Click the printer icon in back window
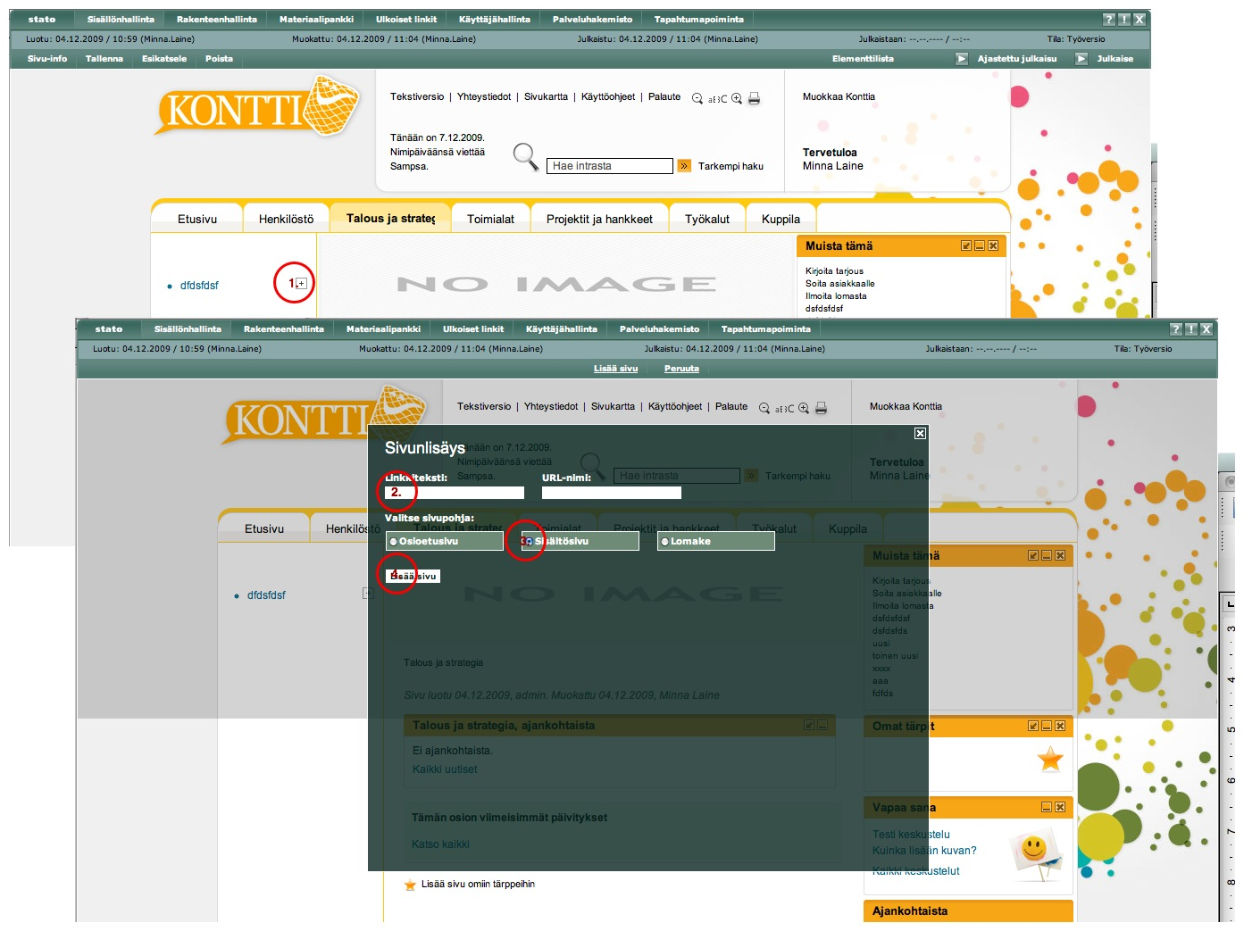The image size is (1244, 931). [x=754, y=98]
